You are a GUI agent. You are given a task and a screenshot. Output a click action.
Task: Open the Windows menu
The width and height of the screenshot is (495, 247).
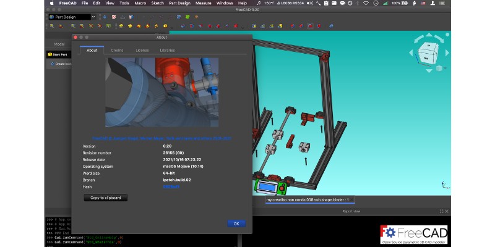[x=224, y=3]
